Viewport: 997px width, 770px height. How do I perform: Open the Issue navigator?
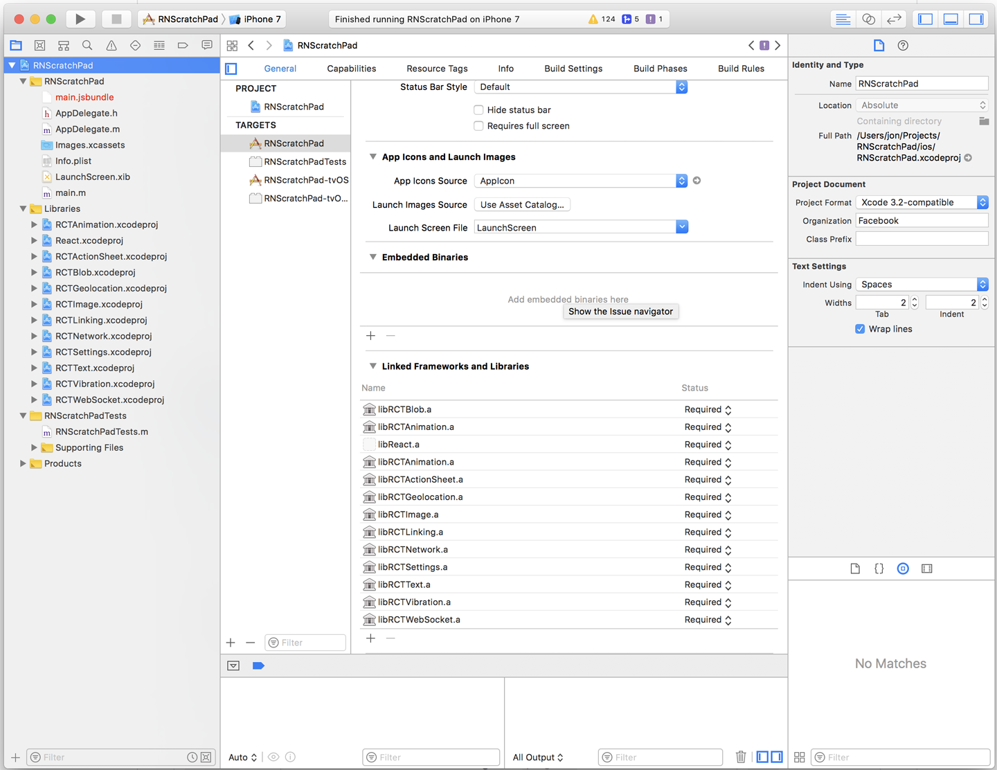(111, 45)
